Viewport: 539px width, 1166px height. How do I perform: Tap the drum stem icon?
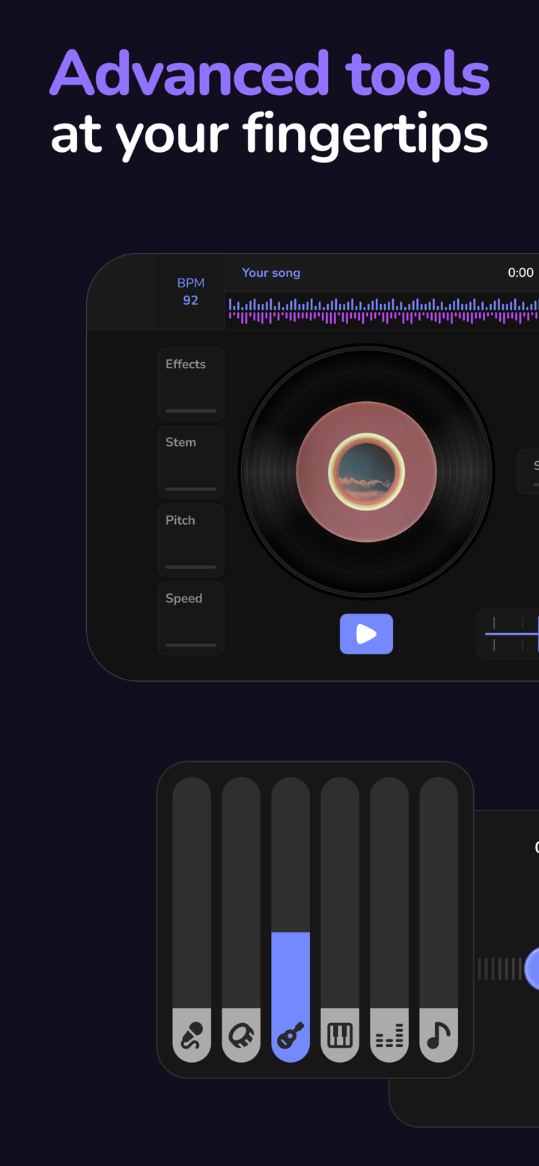(x=241, y=1035)
